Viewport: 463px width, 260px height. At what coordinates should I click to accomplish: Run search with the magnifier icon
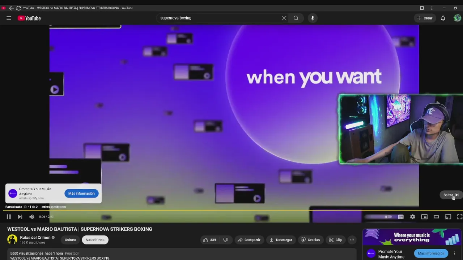pyautogui.click(x=296, y=18)
